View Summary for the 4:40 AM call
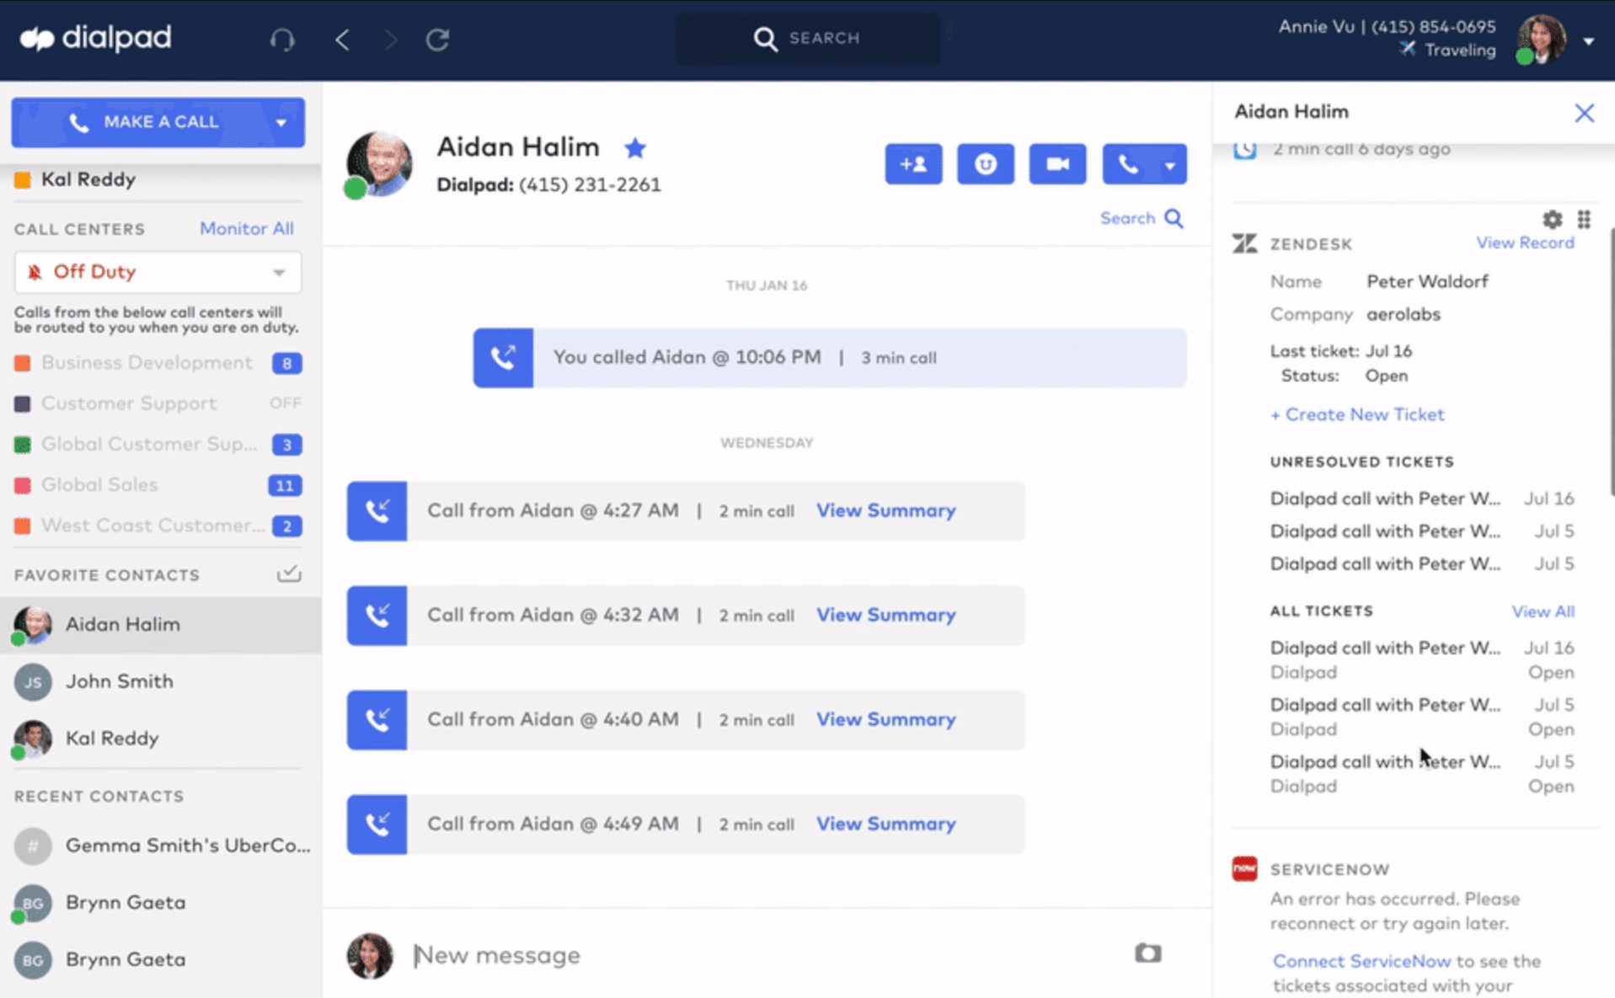1615x998 pixels. pos(885,720)
